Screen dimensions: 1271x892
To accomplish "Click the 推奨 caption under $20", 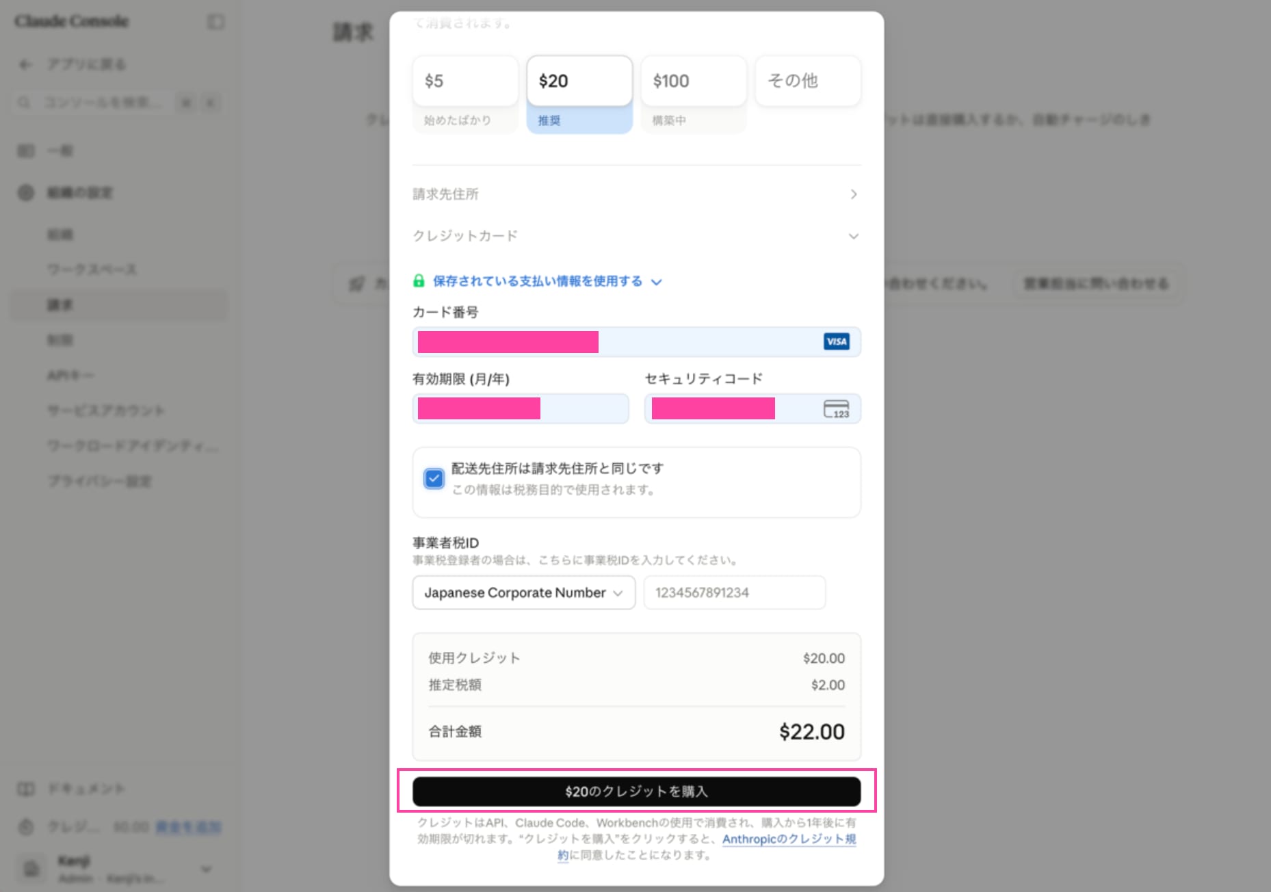I will point(549,120).
